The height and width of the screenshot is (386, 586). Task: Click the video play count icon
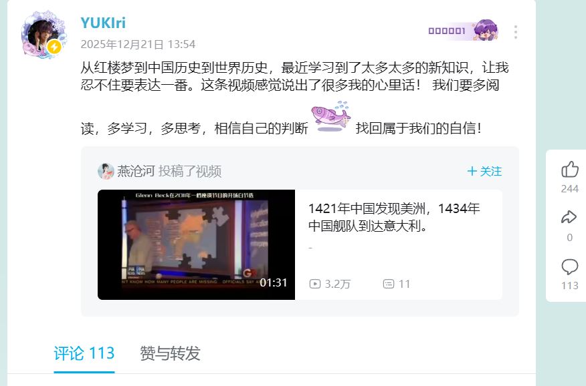314,284
